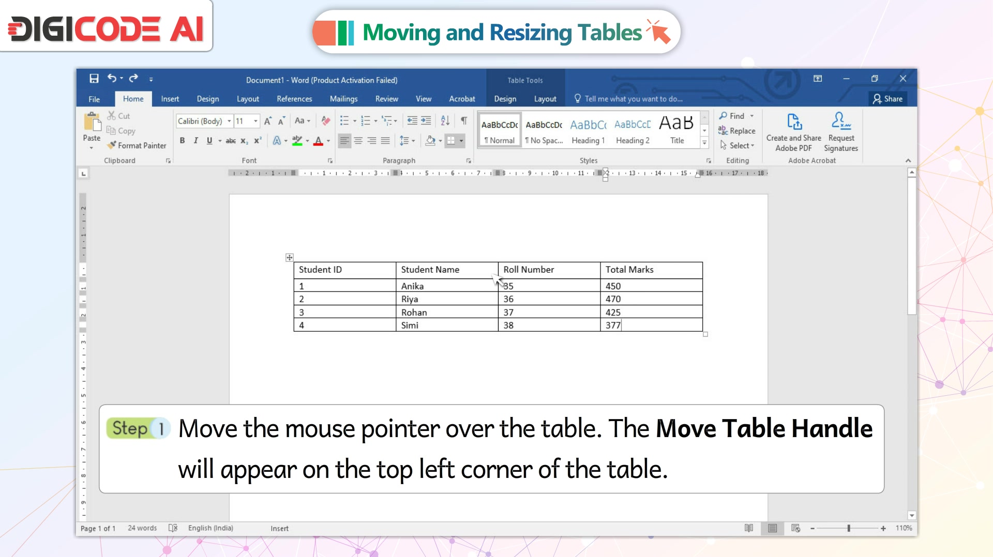Switch to Read Mode view in status bar
Screen dimensions: 993x557
749,528
